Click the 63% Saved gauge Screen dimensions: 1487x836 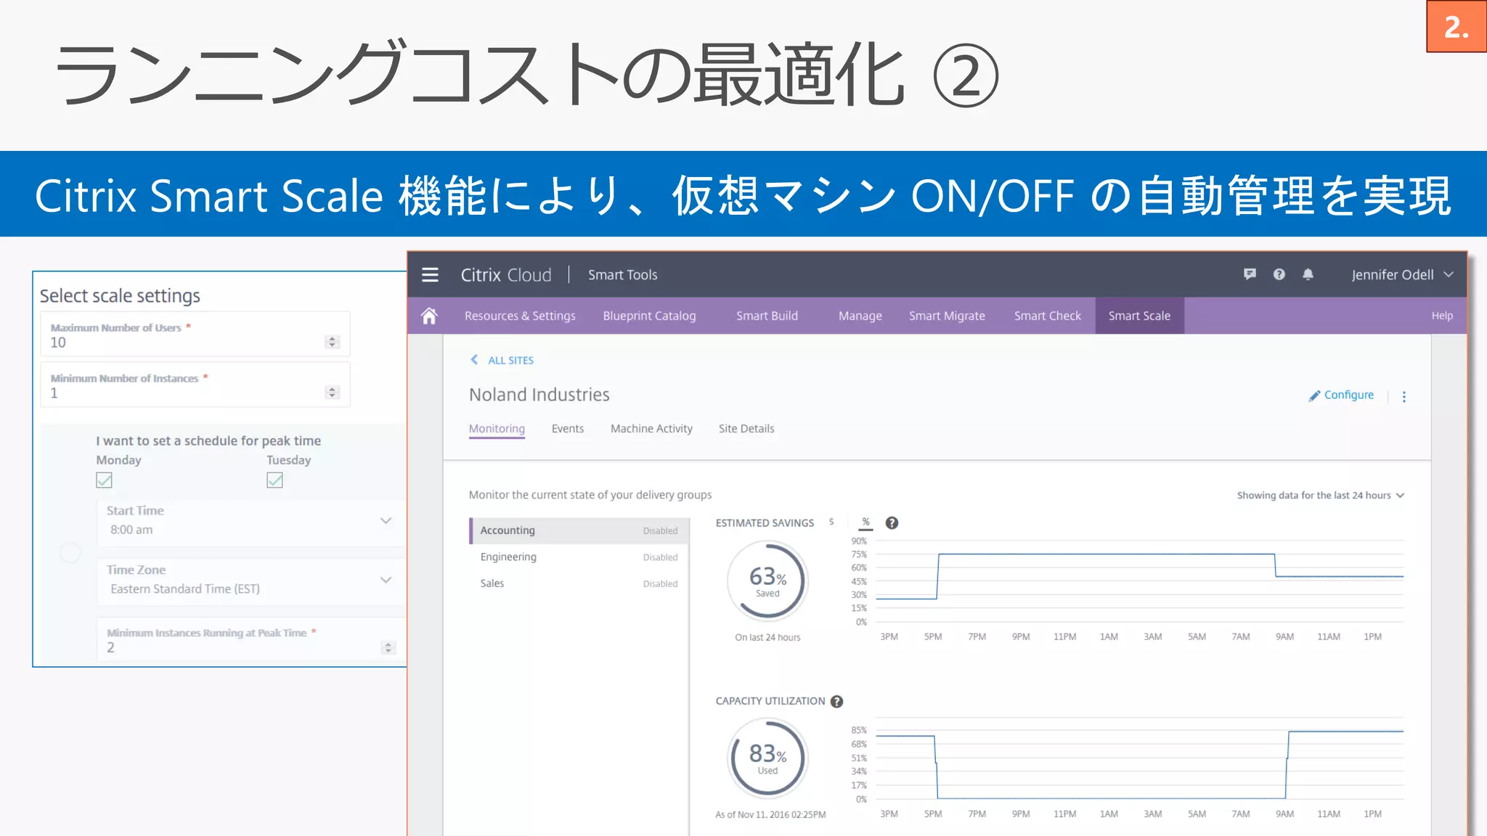(x=767, y=581)
